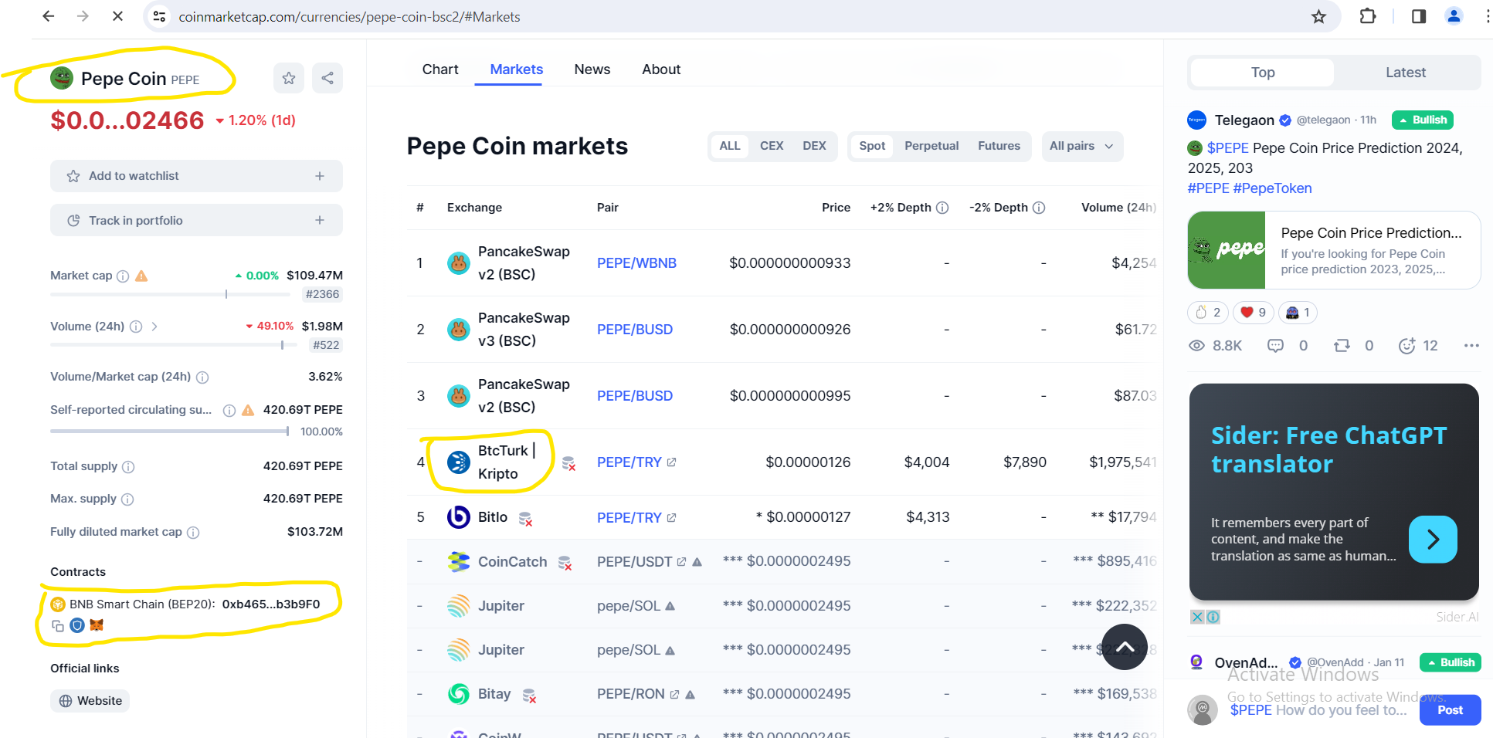Close the Sider ad with X icon
The width and height of the screenshot is (1493, 738).
1196,617
